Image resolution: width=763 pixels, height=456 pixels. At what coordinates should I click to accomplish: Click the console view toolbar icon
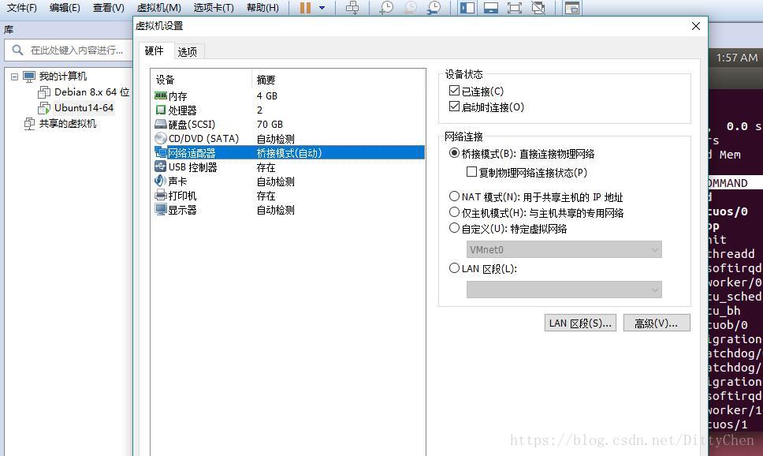click(x=572, y=8)
